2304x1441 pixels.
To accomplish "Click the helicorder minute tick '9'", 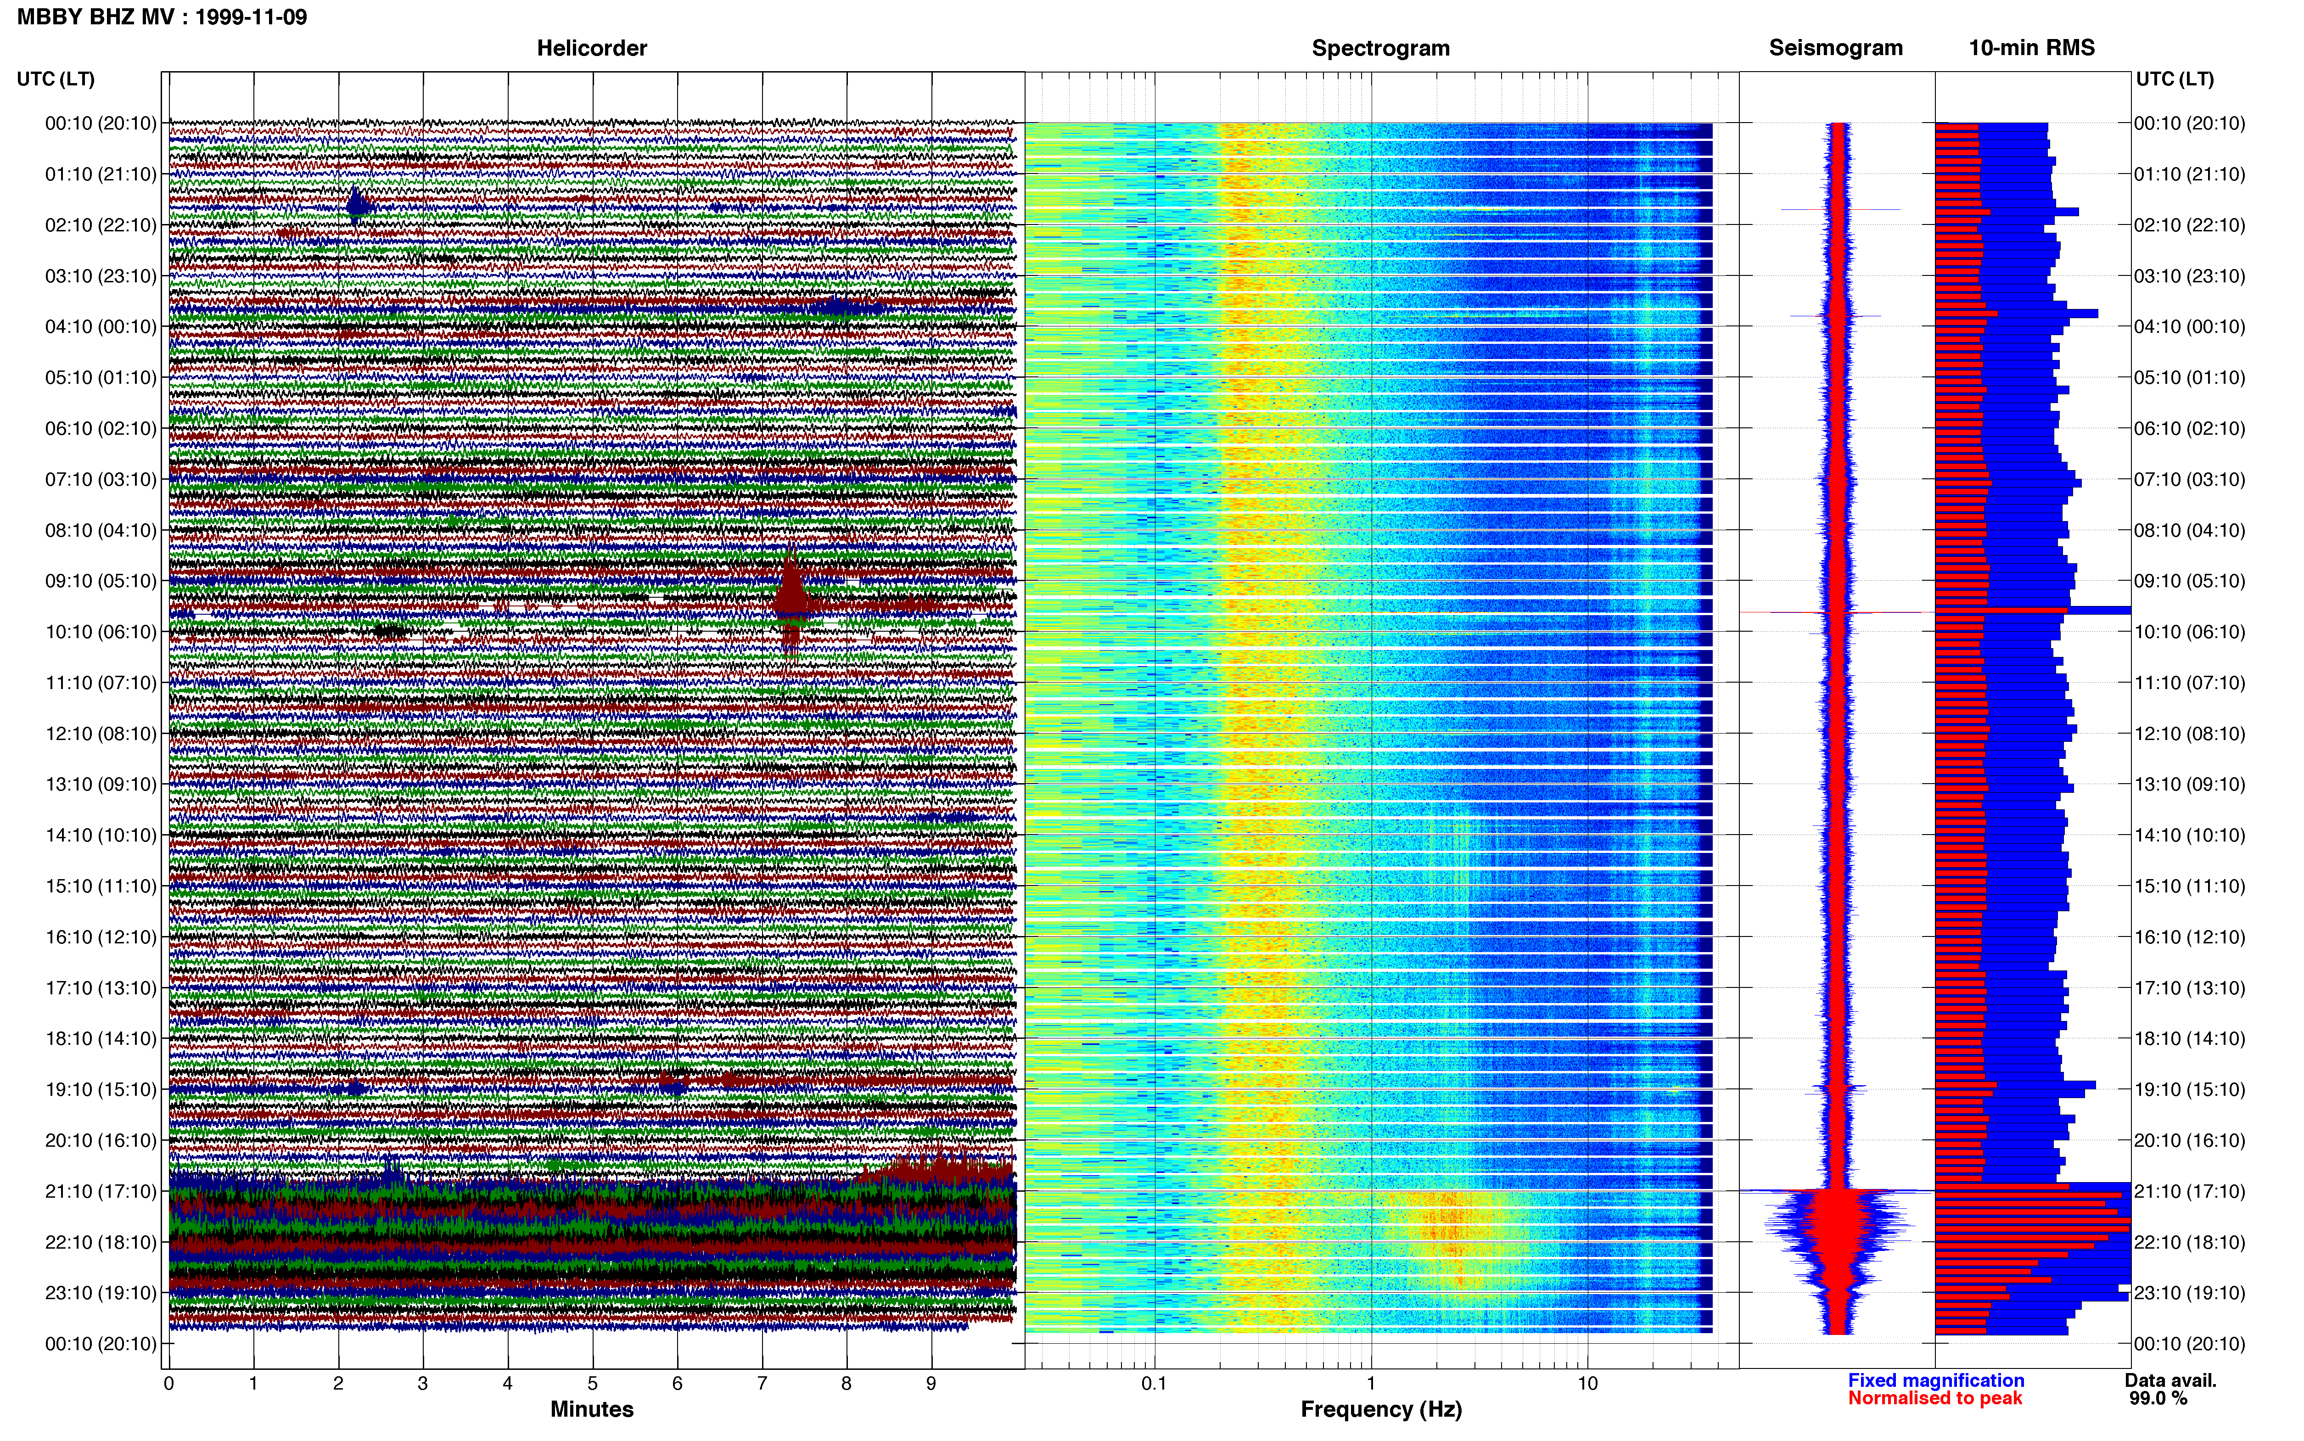I will tap(931, 1384).
